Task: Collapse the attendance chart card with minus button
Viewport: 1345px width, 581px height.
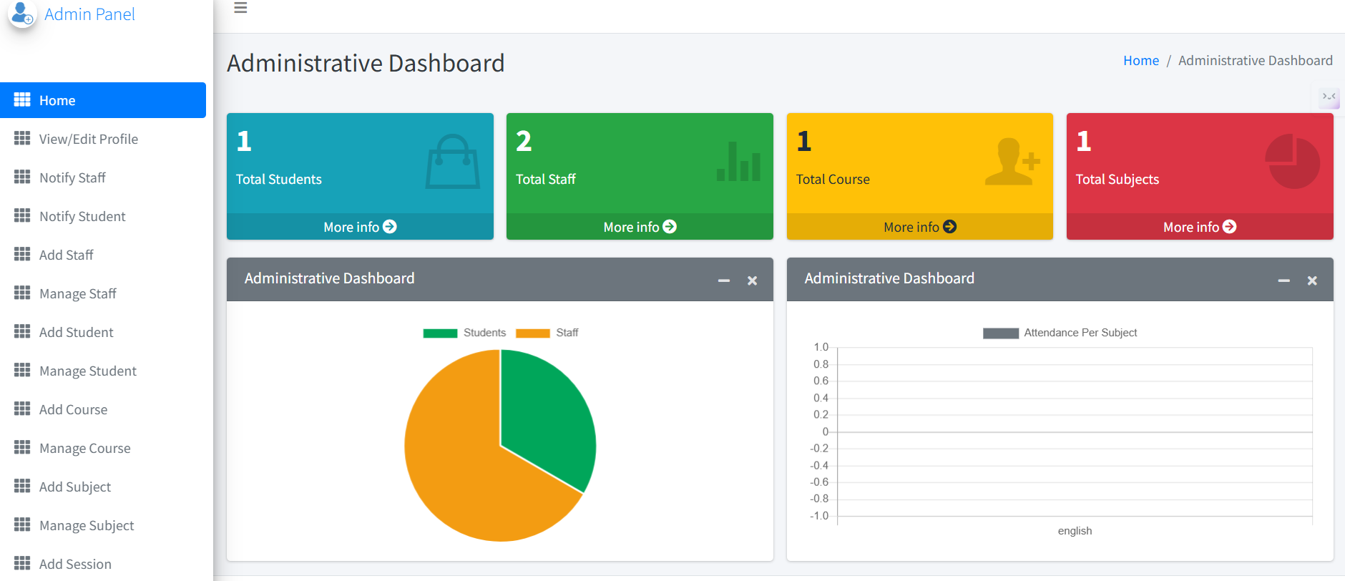Action: coord(1284,280)
